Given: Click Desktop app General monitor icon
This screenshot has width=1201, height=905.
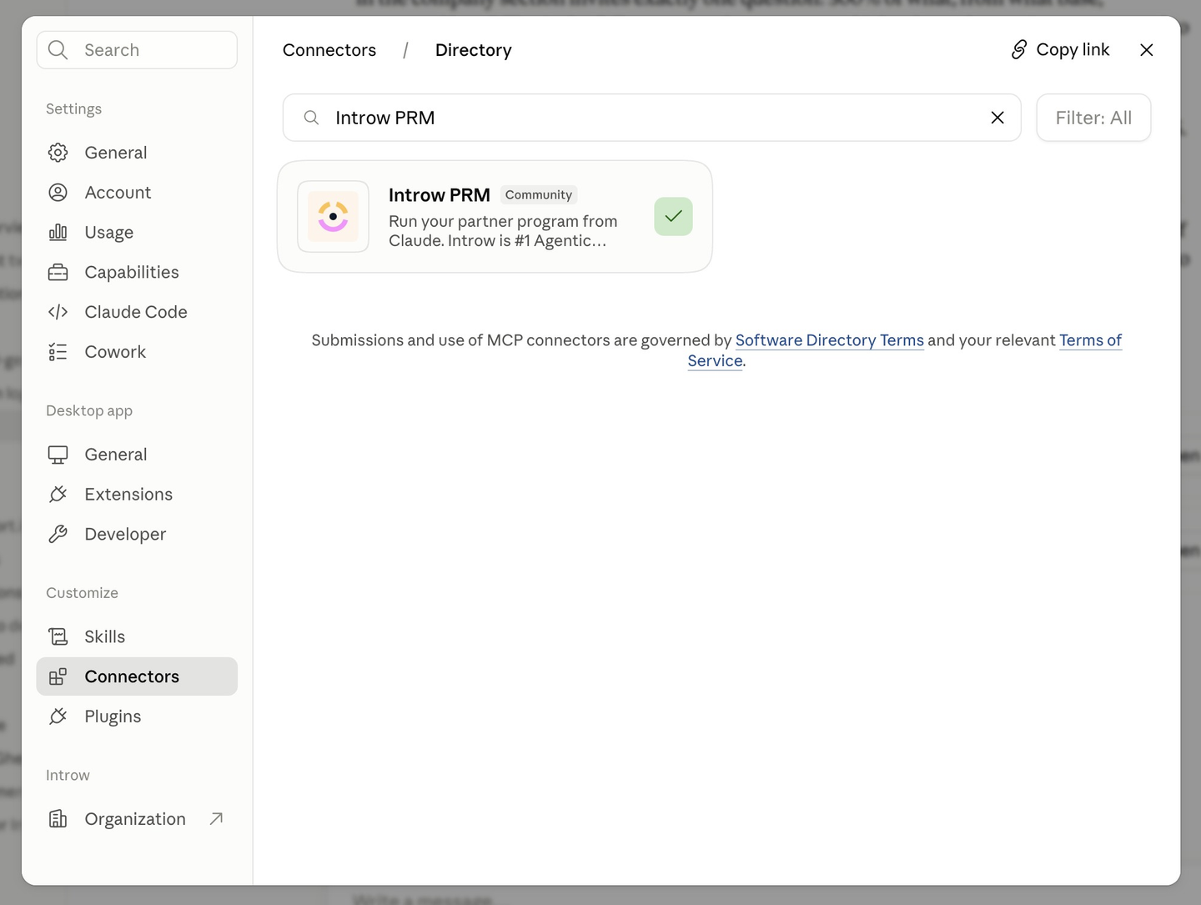Looking at the screenshot, I should tap(58, 455).
